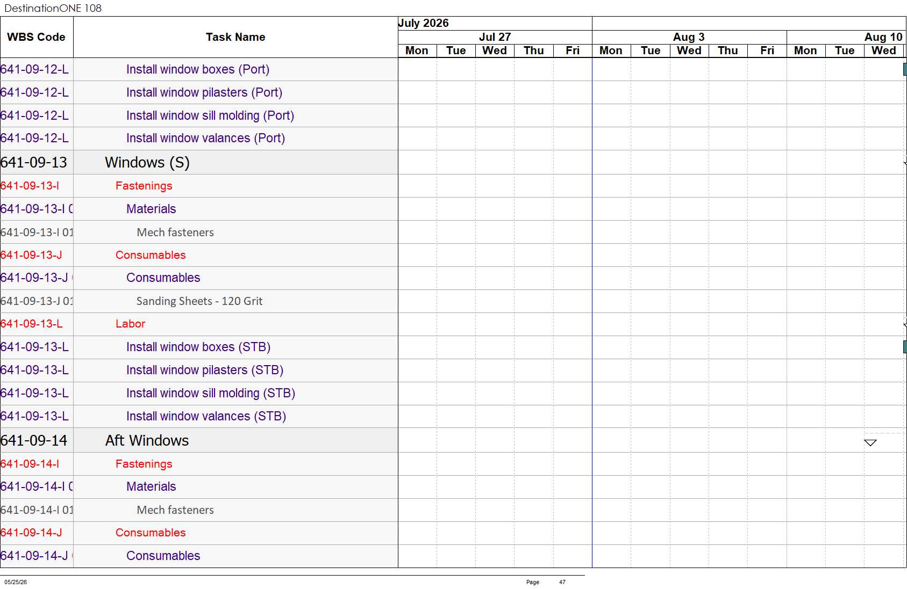
Task: Select the Materials row coded 641-09-13-I
Action: 151,209
